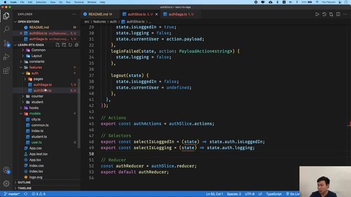Expand the hooks folder

click(x=21, y=108)
